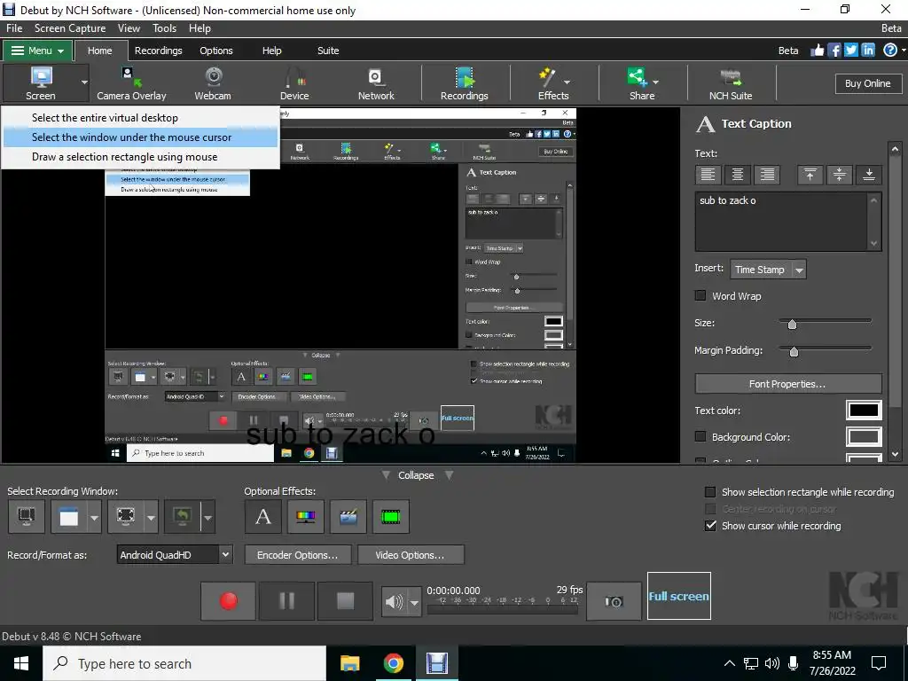
Task: Open the View menu
Action: (x=129, y=28)
